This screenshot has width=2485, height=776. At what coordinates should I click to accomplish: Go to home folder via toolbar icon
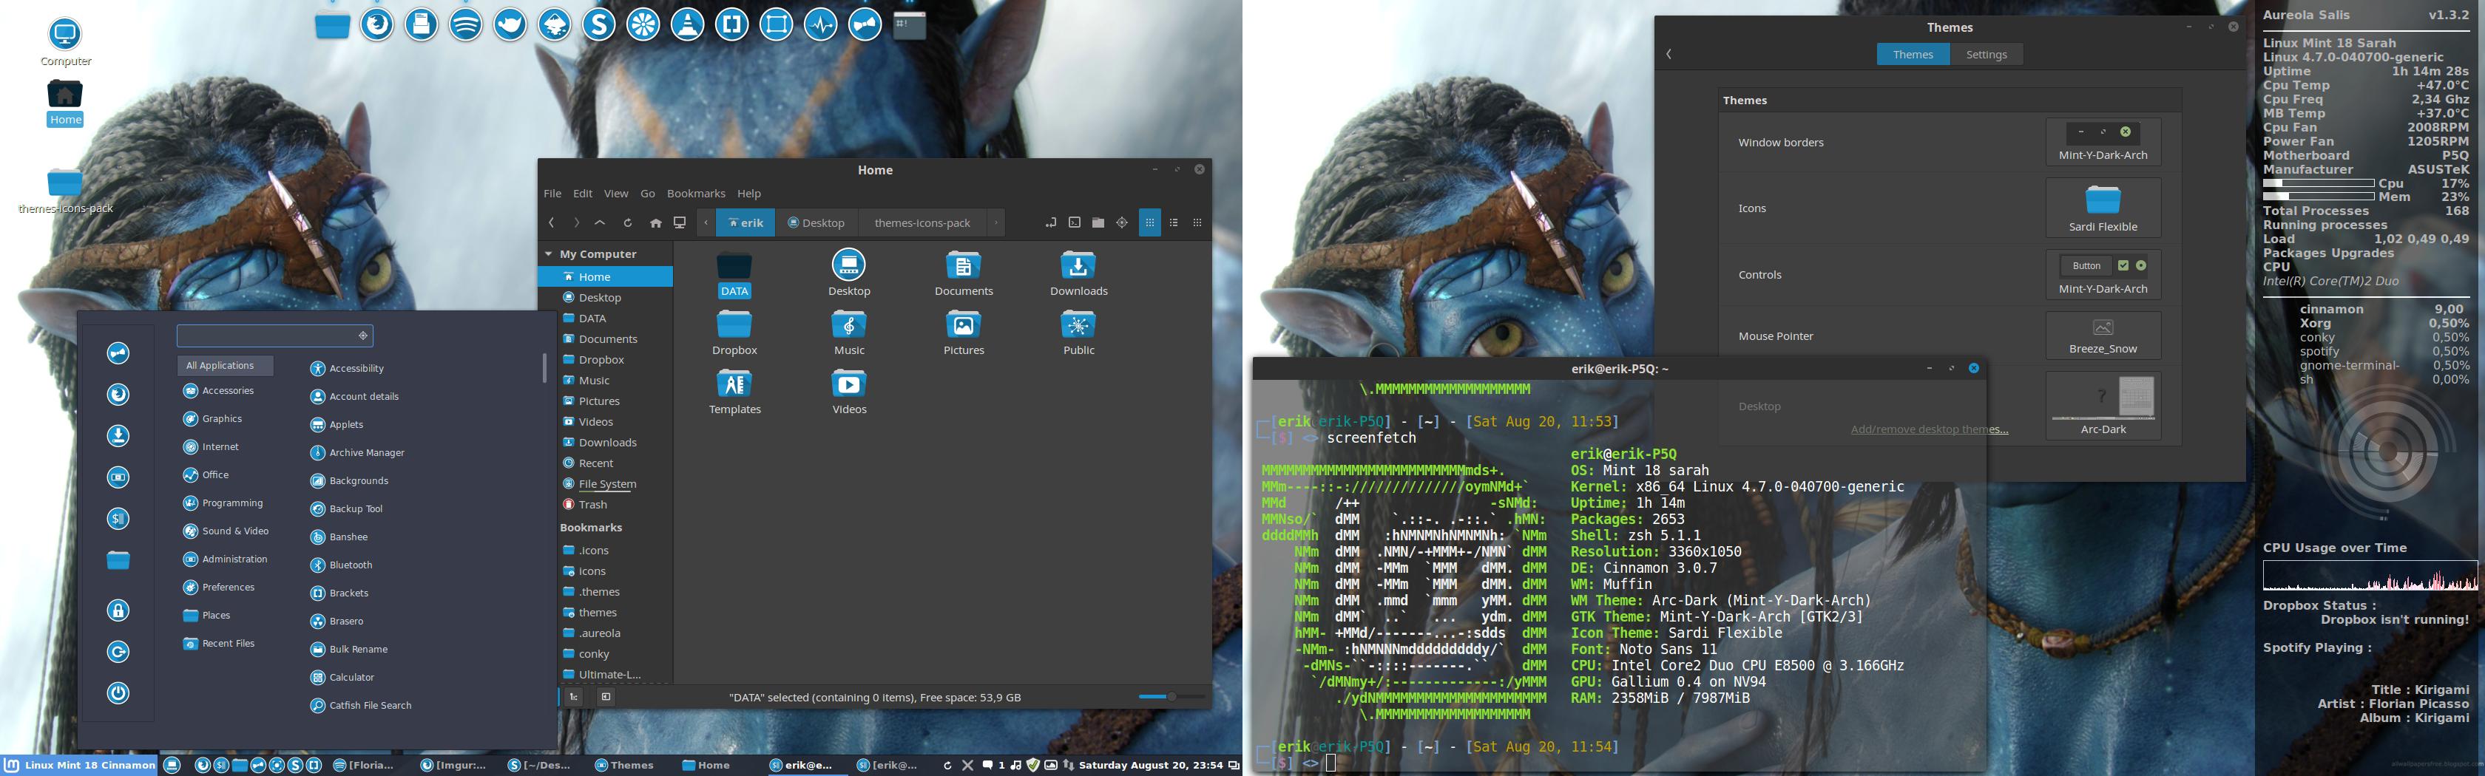click(x=655, y=222)
